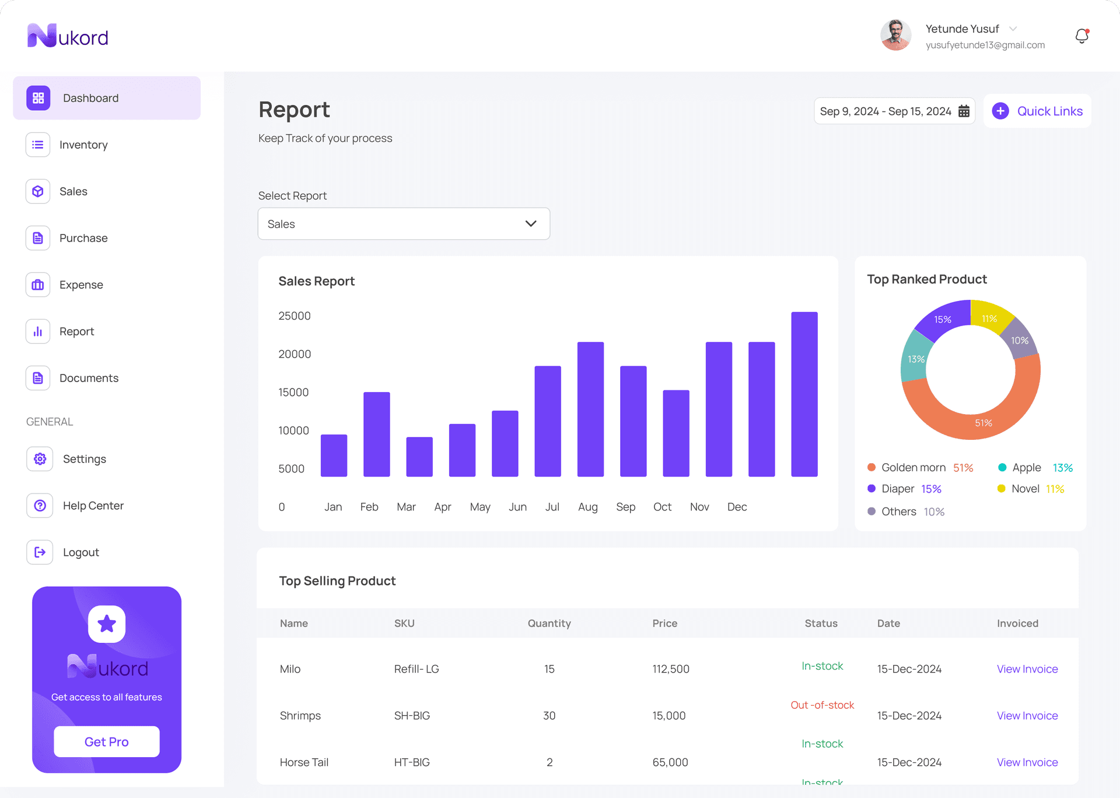
Task: Click the Help Center question-mark icon
Action: click(x=39, y=505)
